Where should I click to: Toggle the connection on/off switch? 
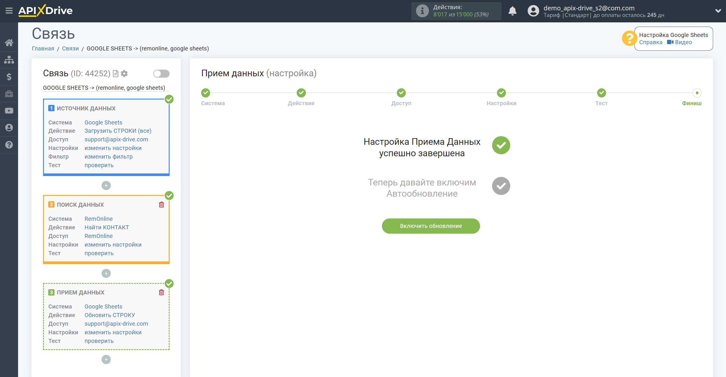pyautogui.click(x=161, y=74)
